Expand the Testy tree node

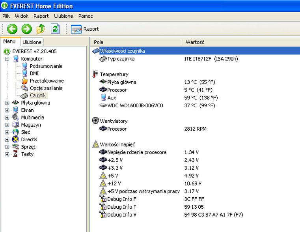tap(7, 154)
